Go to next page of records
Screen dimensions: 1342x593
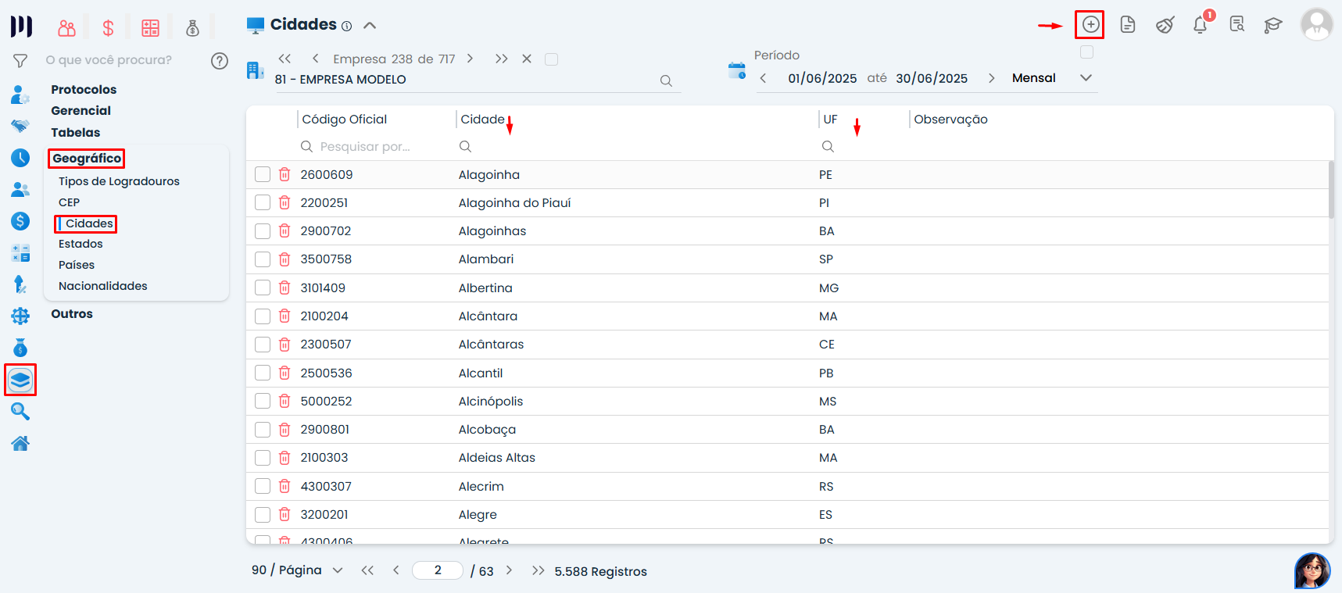[x=509, y=570]
